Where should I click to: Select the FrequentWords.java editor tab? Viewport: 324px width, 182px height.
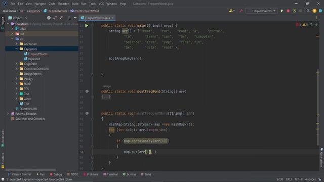point(97,18)
